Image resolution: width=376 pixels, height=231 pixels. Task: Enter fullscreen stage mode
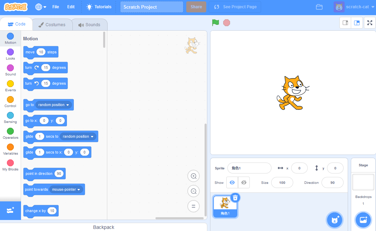pyautogui.click(x=369, y=22)
